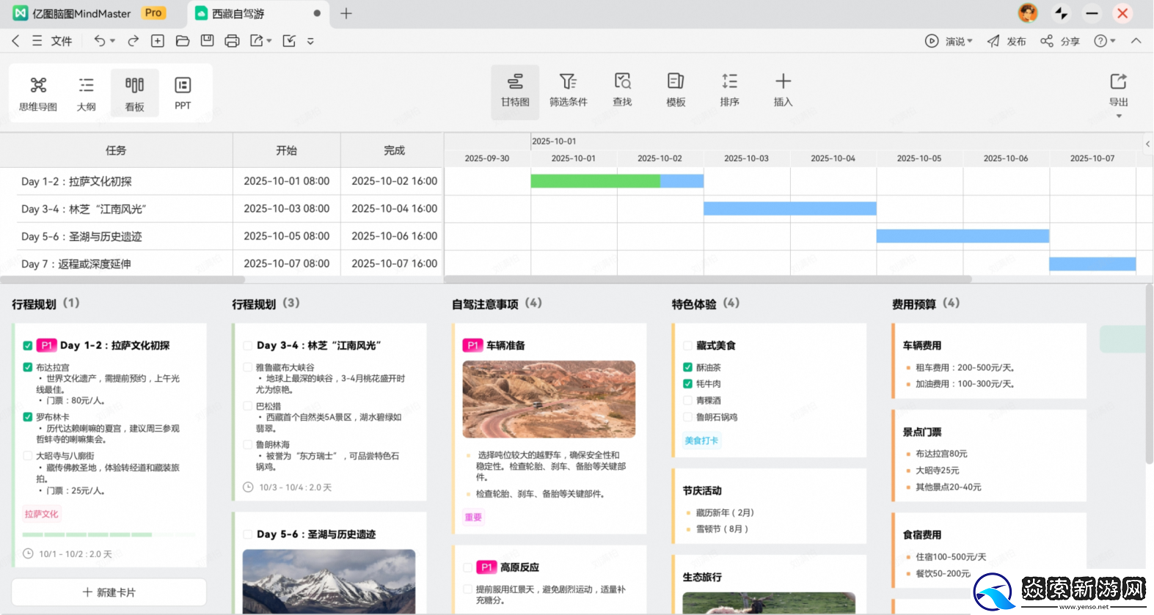
Task: Uncheck the 布达拉宫 checkbox
Action: 28,367
